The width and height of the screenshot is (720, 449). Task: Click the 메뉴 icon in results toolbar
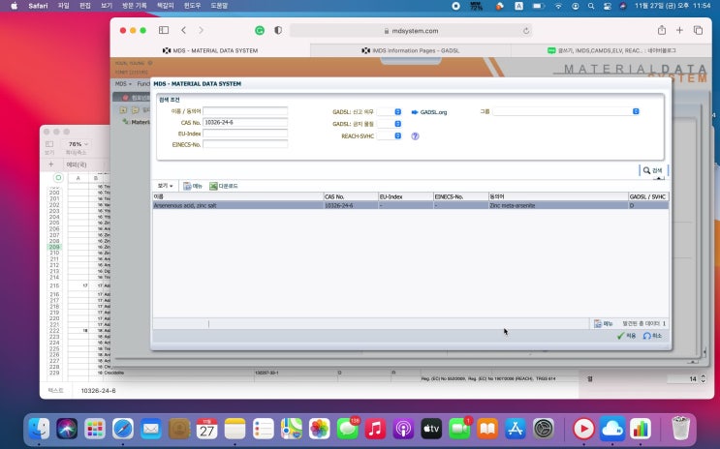193,186
